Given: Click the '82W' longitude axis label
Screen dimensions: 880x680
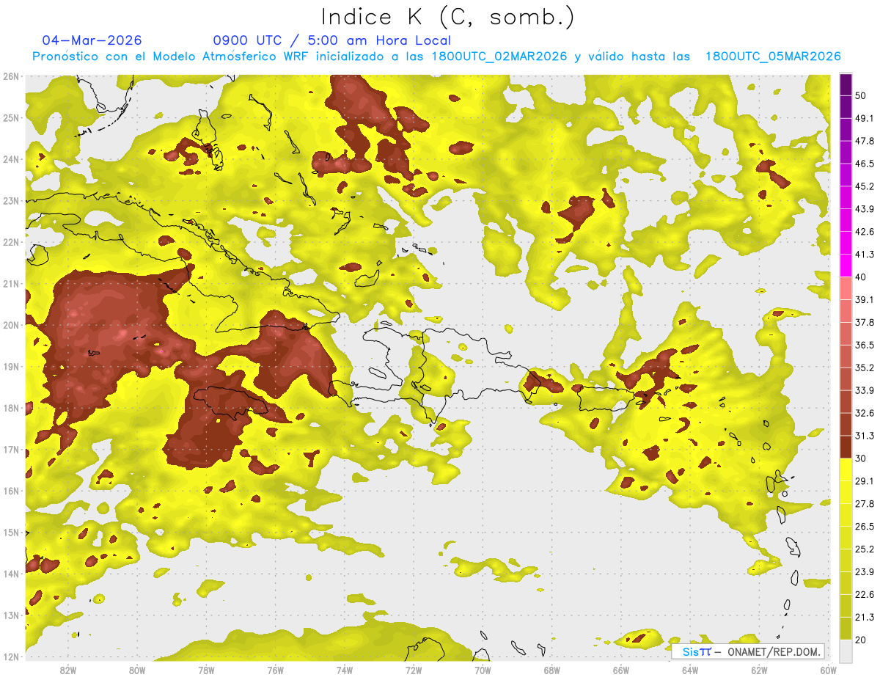Looking at the screenshot, I should click(68, 670).
